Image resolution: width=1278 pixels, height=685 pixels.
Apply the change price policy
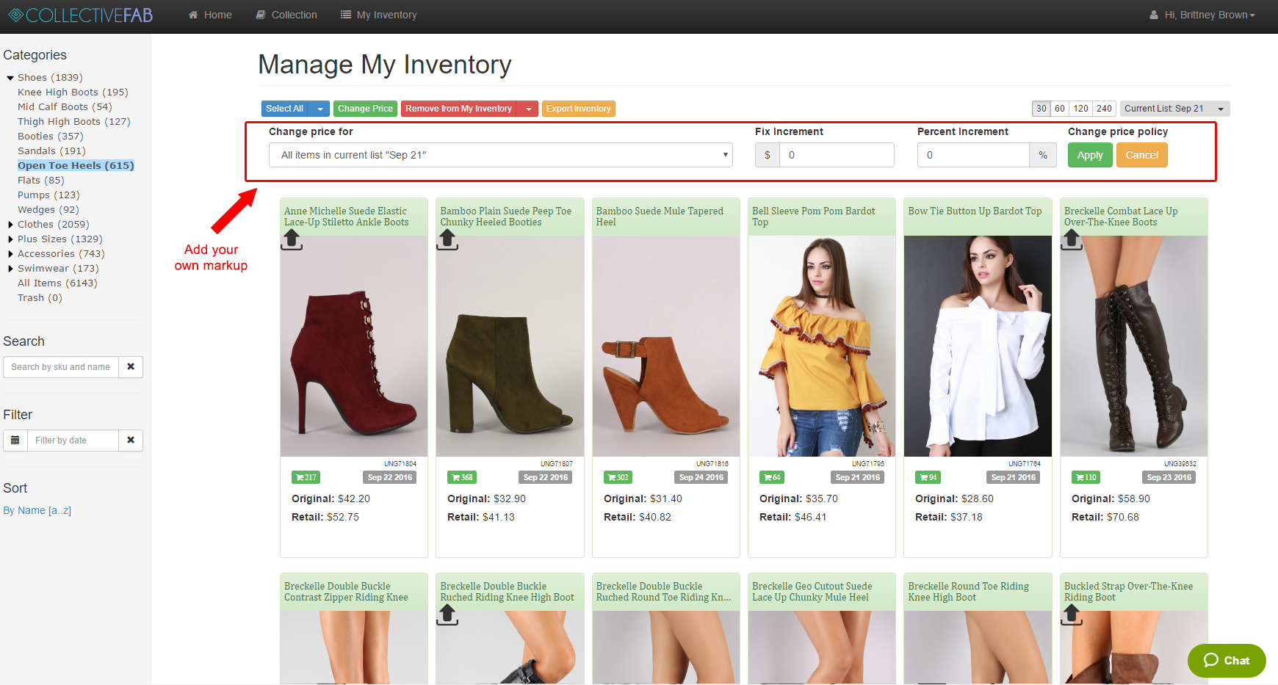click(1090, 155)
